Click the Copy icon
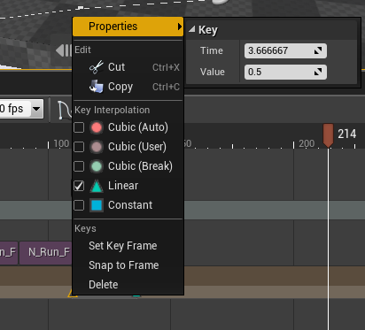 tap(97, 87)
